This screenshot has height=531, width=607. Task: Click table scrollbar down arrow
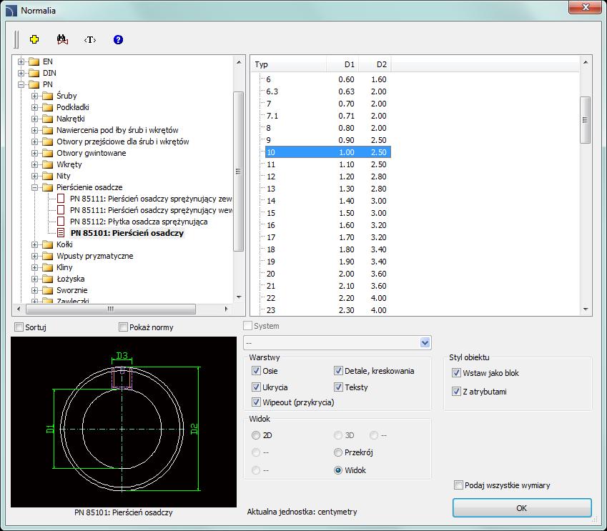point(586,309)
